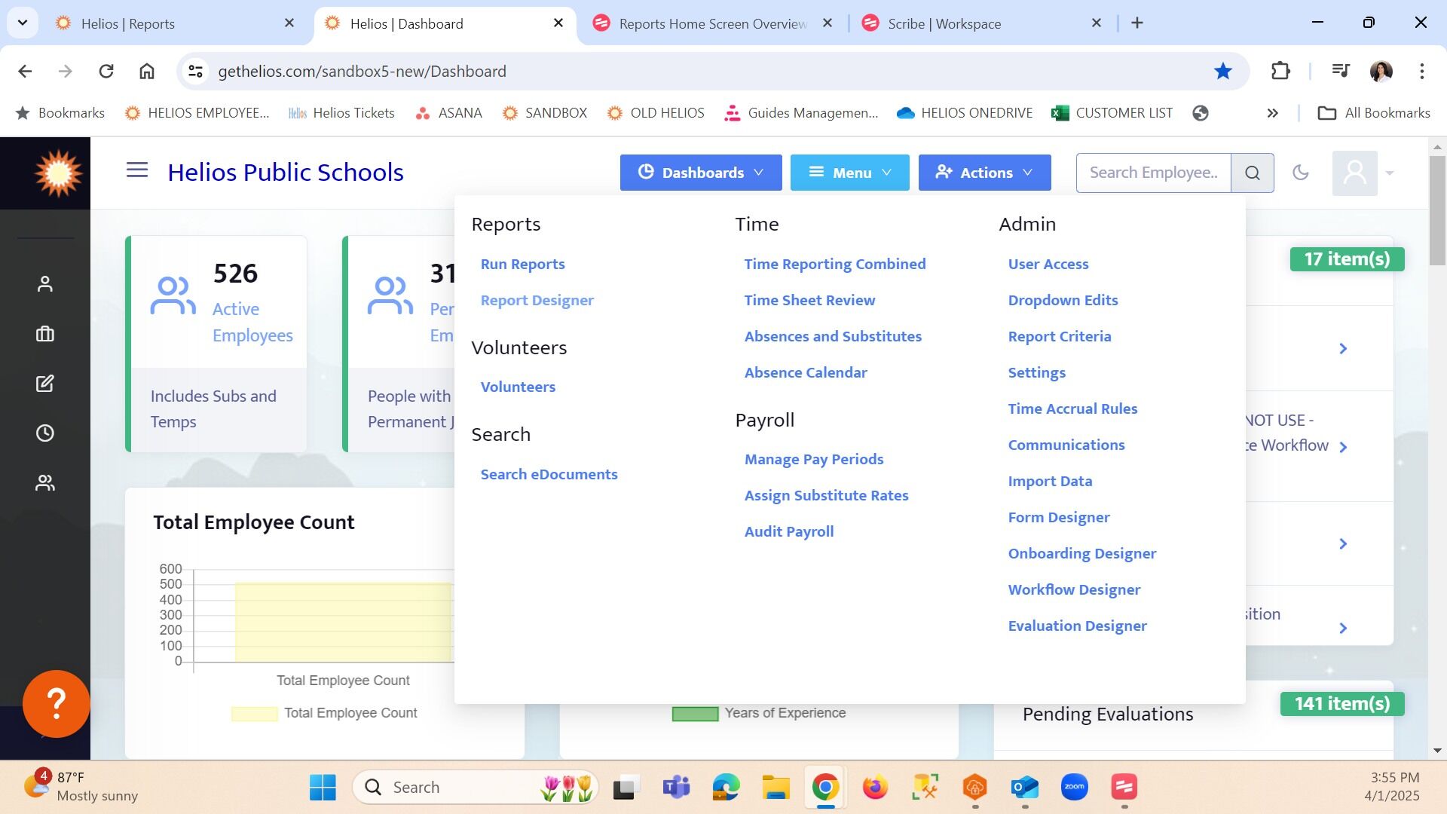
Task: Open the briefcase icon in sidebar
Action: click(45, 334)
